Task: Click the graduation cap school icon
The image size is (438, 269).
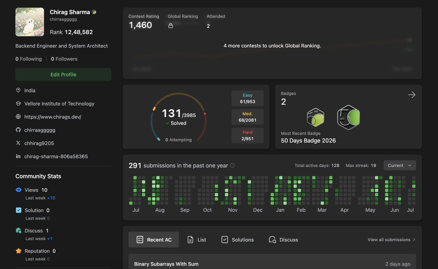Action: (18, 103)
